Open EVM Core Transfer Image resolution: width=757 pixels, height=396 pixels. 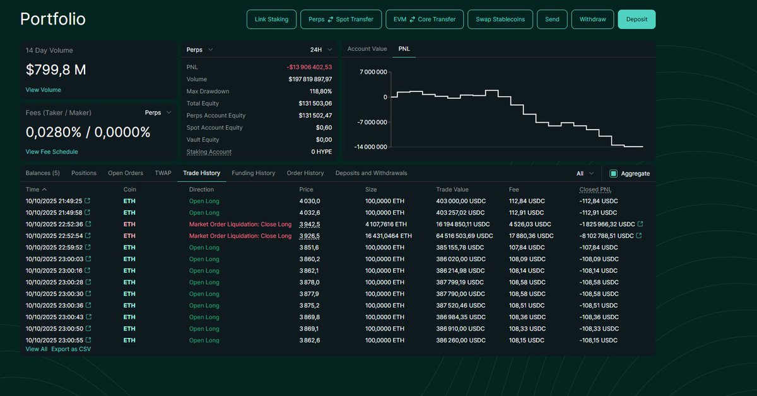pyautogui.click(x=425, y=20)
